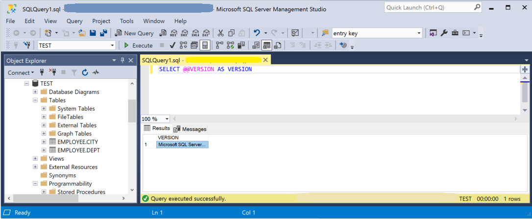Click the Open File folder icon
This screenshot has width=532, height=219.
(82, 33)
